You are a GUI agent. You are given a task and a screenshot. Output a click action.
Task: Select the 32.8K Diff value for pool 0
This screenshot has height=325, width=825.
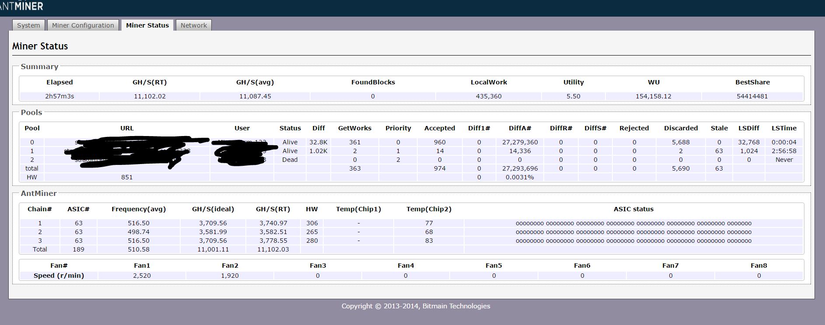click(x=318, y=142)
